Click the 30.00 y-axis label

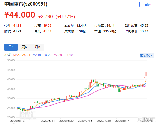(x=11, y=98)
